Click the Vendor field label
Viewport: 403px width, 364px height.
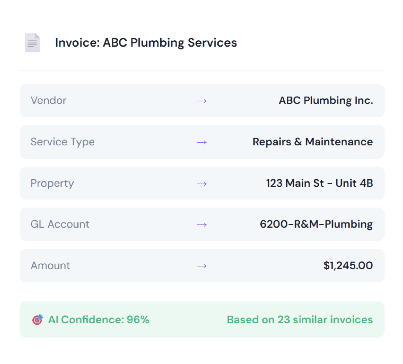click(49, 100)
